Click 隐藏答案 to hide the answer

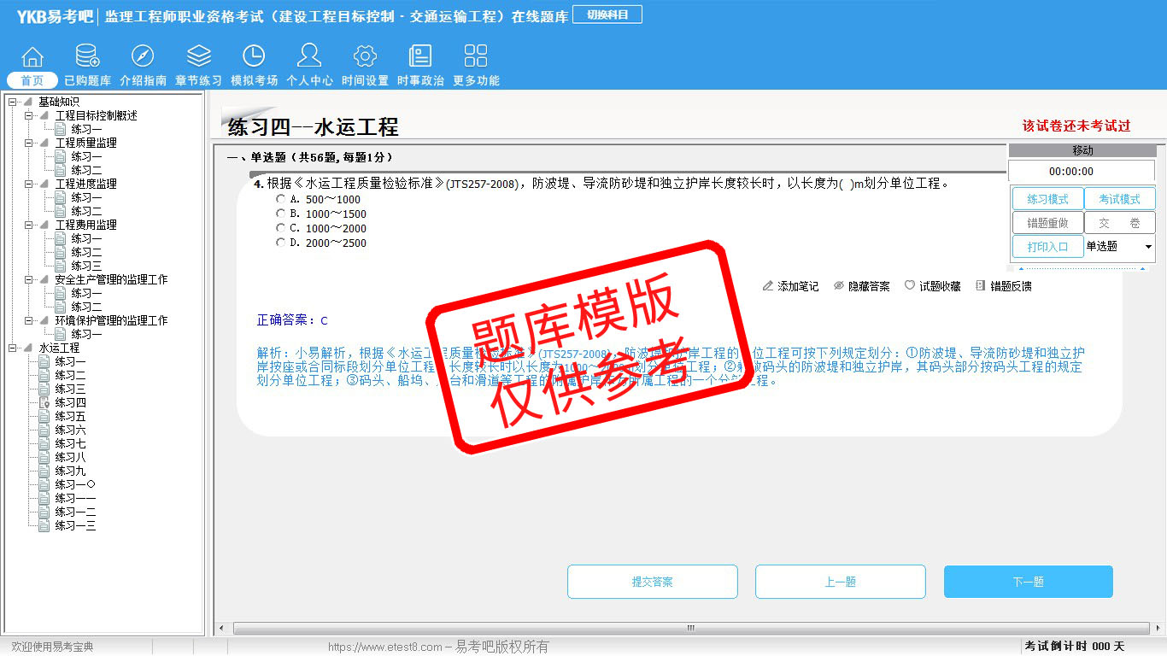(x=861, y=286)
